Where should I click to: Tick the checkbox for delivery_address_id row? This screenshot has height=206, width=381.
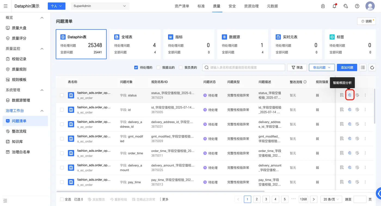tap(62, 124)
